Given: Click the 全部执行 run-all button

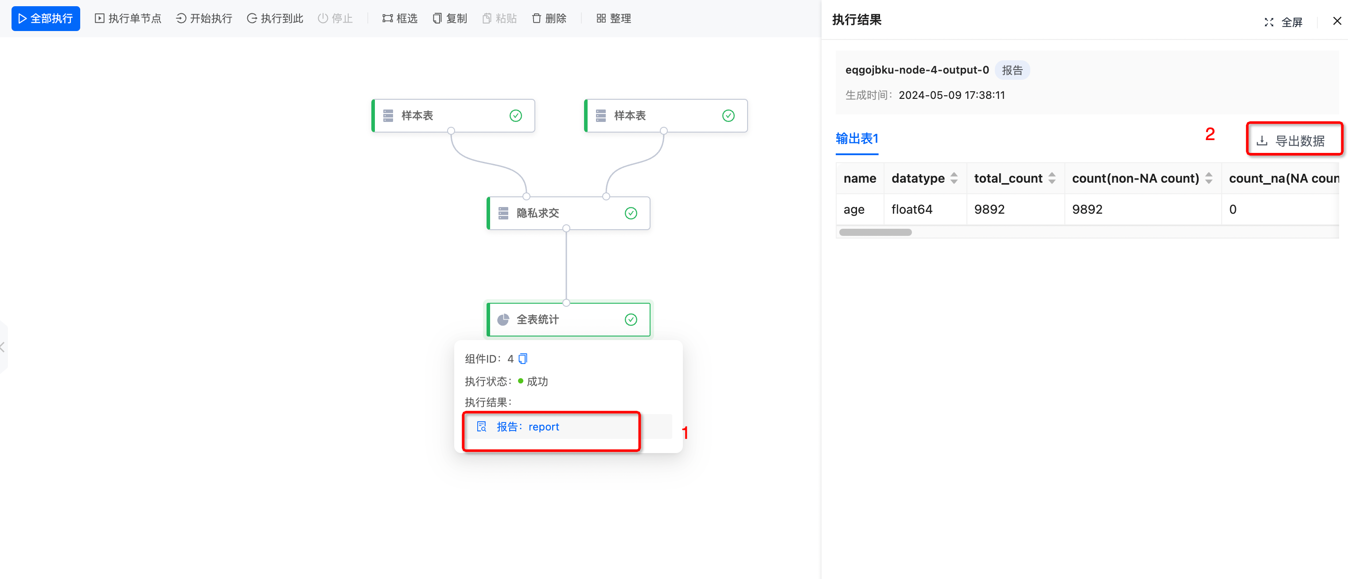Looking at the screenshot, I should tap(46, 19).
